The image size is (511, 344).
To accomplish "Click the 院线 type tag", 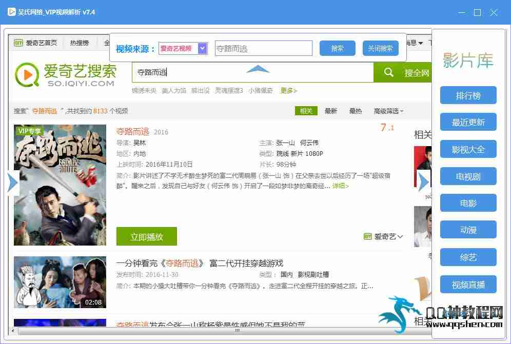I will pyautogui.click(x=282, y=153).
